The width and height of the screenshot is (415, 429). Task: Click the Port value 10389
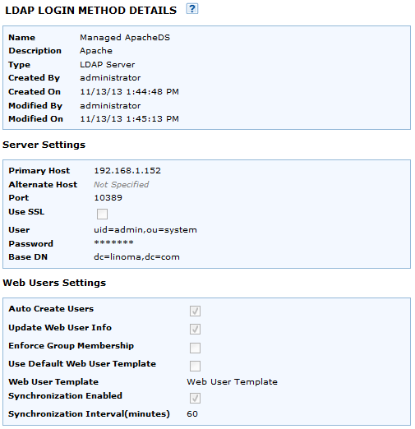pos(108,197)
